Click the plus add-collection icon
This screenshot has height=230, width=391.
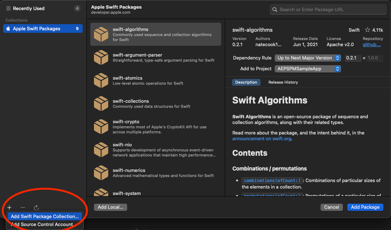pyautogui.click(x=9, y=207)
